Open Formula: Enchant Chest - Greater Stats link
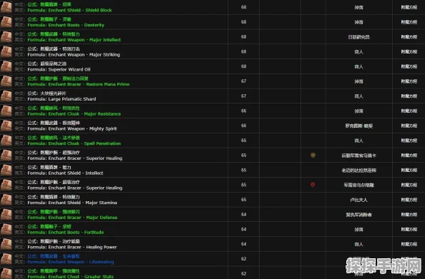Image resolution: width=425 pixels, height=279 pixels. pos(70,277)
